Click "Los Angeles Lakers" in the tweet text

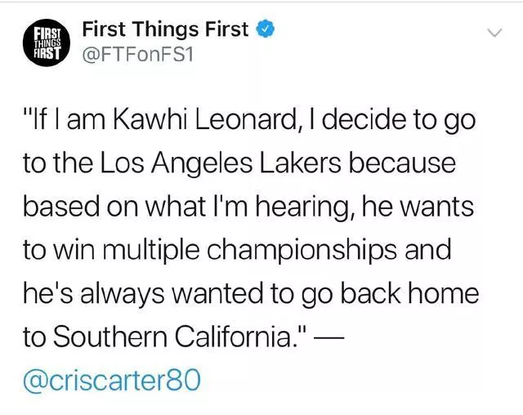coord(221,163)
